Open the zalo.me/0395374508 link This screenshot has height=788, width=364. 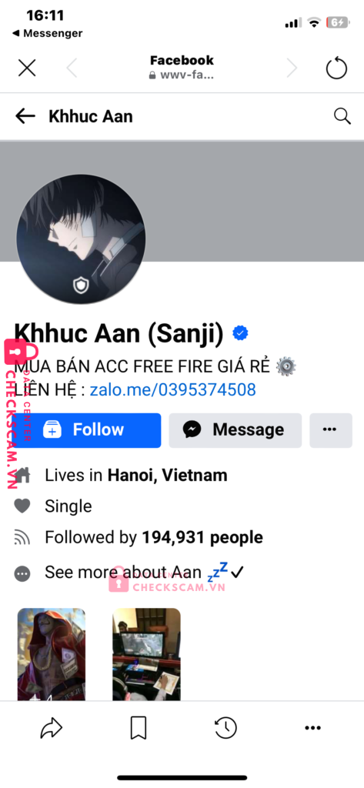(173, 389)
